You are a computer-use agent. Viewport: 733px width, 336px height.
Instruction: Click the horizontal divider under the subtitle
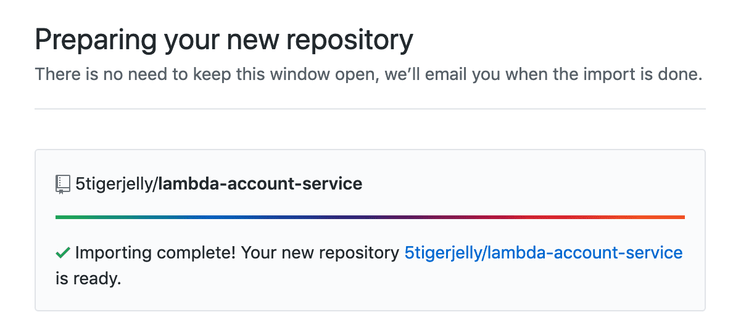(x=370, y=109)
